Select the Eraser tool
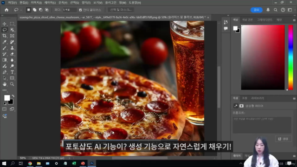The width and height of the screenshot is (297, 167). pyautogui.click(x=12, y=54)
